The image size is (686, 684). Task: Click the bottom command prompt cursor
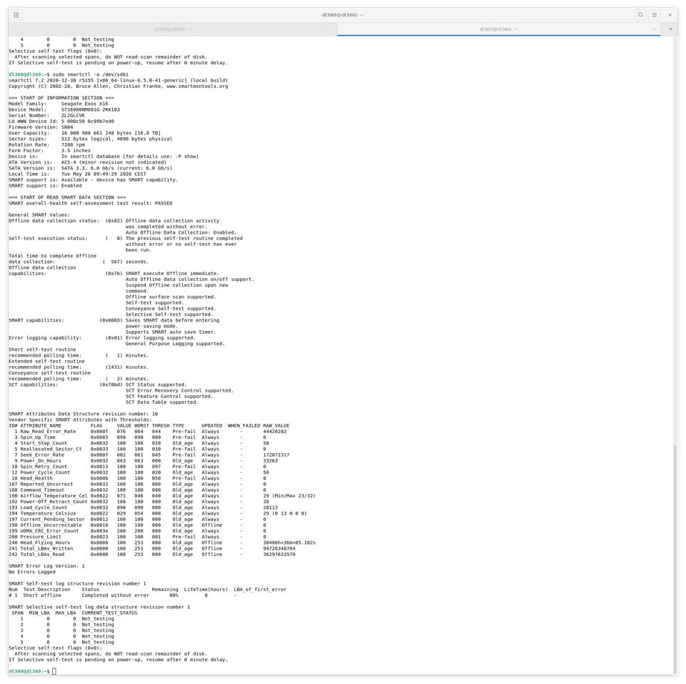(x=54, y=671)
